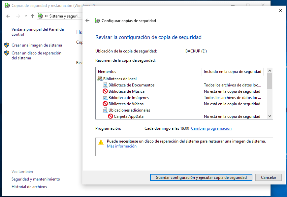Viewport: 287px width, 197px height.
Task: Open the Más información link
Action: [x=121, y=146]
